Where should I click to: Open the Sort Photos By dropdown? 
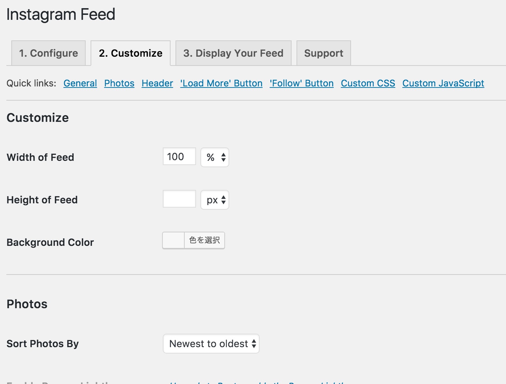(x=211, y=344)
